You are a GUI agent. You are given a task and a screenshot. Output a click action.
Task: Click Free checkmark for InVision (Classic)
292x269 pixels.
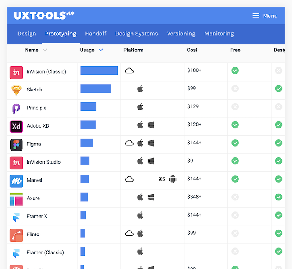[x=235, y=70]
